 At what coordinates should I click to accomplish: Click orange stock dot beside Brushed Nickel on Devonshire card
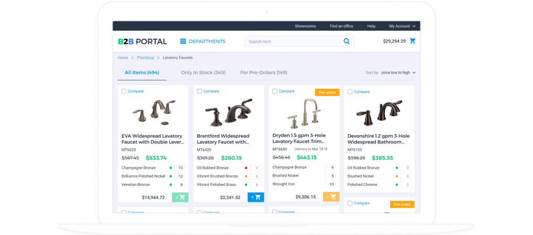click(x=397, y=177)
